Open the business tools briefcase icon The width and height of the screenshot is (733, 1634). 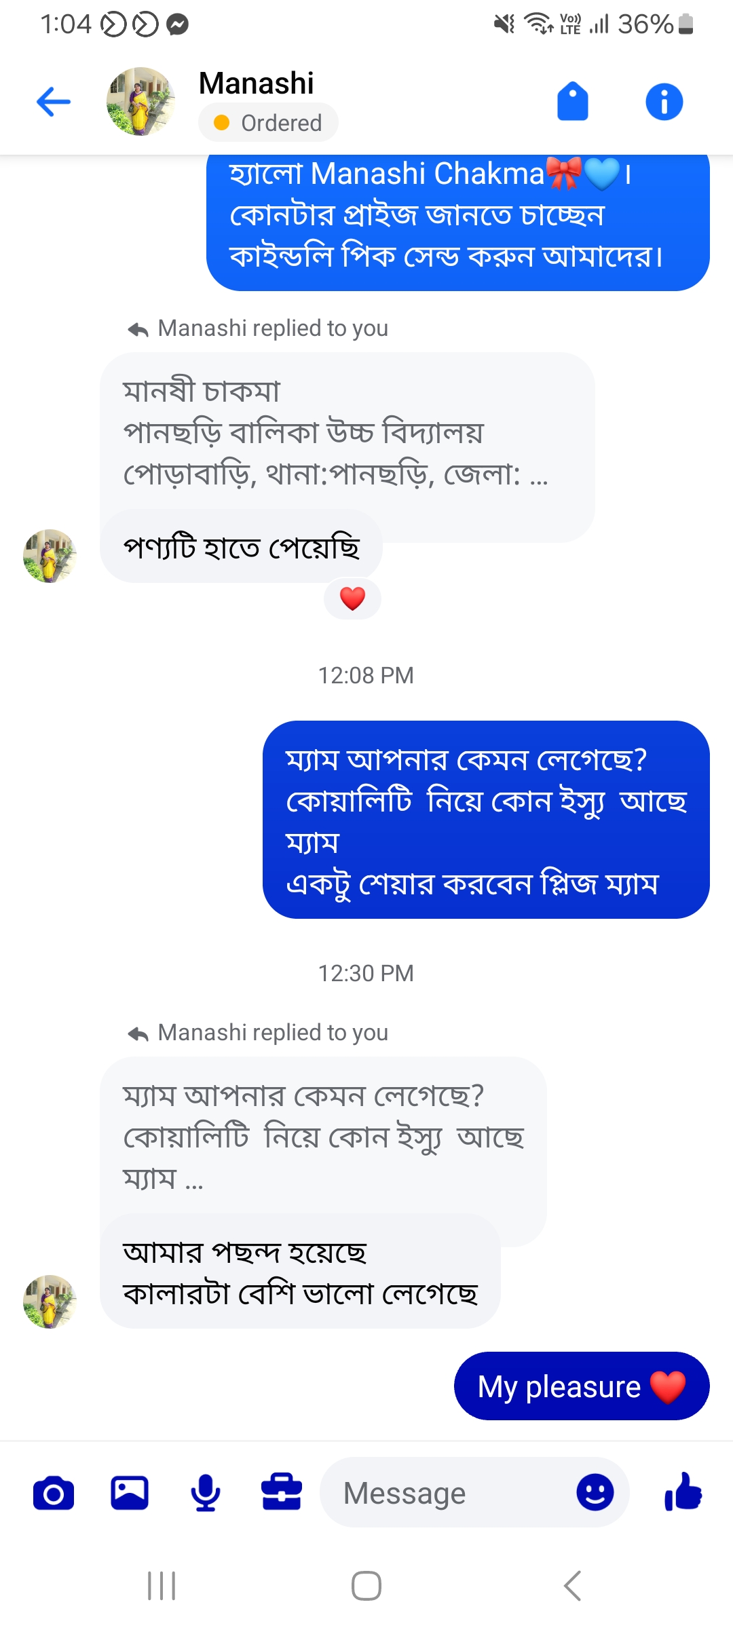(282, 1494)
